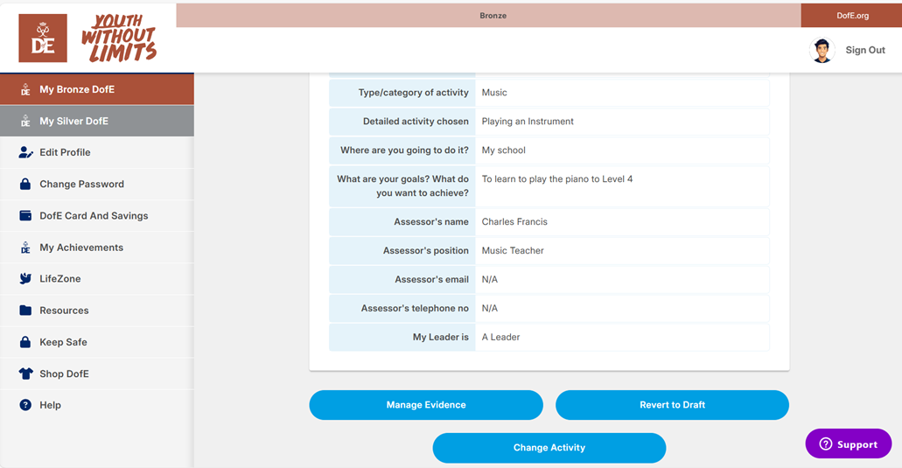
Task: Open the DofE.org link
Action: pos(851,16)
